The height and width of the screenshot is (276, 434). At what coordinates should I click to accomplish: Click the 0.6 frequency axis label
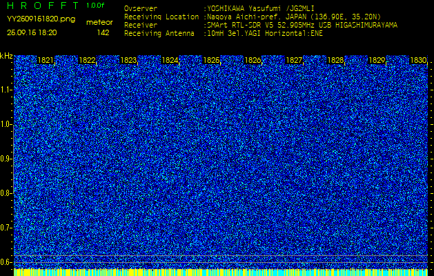click(5, 262)
